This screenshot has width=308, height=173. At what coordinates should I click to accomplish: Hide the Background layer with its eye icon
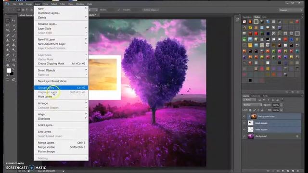[x=244, y=136]
